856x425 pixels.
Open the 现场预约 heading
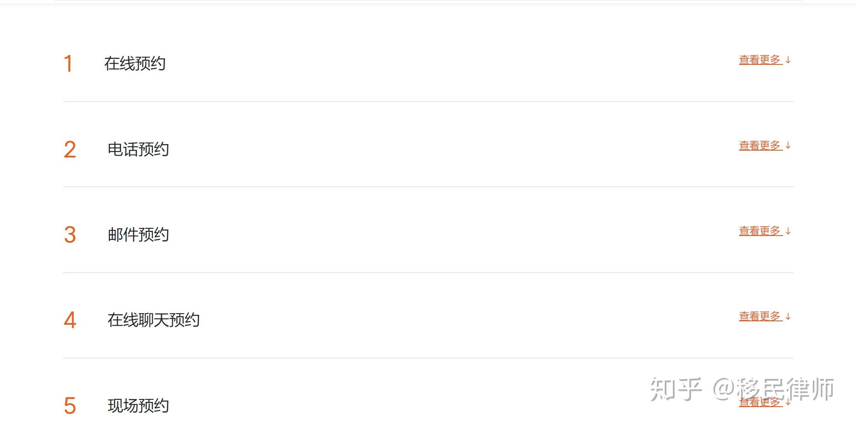pos(138,406)
